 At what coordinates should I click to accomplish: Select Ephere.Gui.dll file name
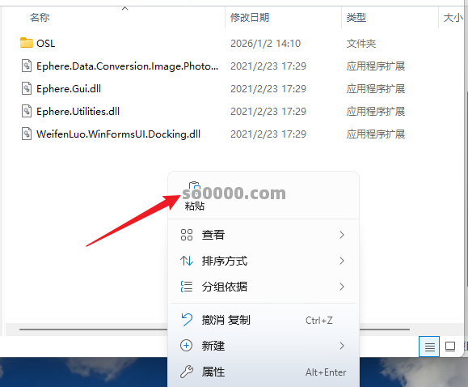[x=69, y=89]
